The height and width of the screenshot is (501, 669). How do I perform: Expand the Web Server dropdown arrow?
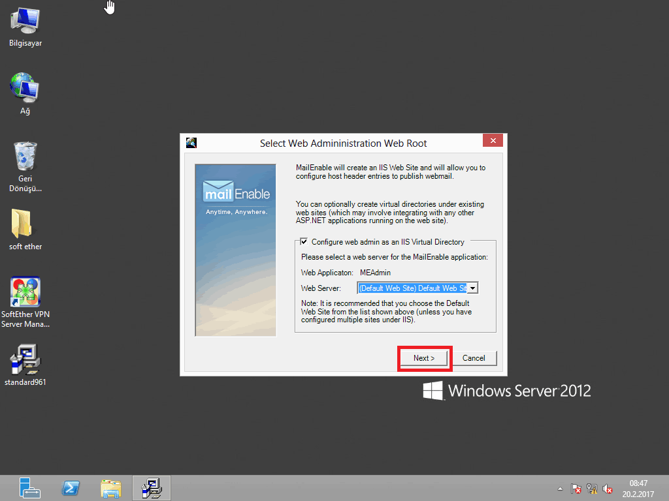click(472, 288)
